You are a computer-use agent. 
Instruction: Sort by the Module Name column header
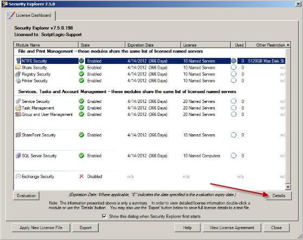(46, 45)
